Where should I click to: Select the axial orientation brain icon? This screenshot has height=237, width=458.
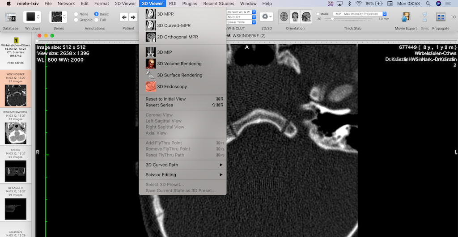(284, 17)
